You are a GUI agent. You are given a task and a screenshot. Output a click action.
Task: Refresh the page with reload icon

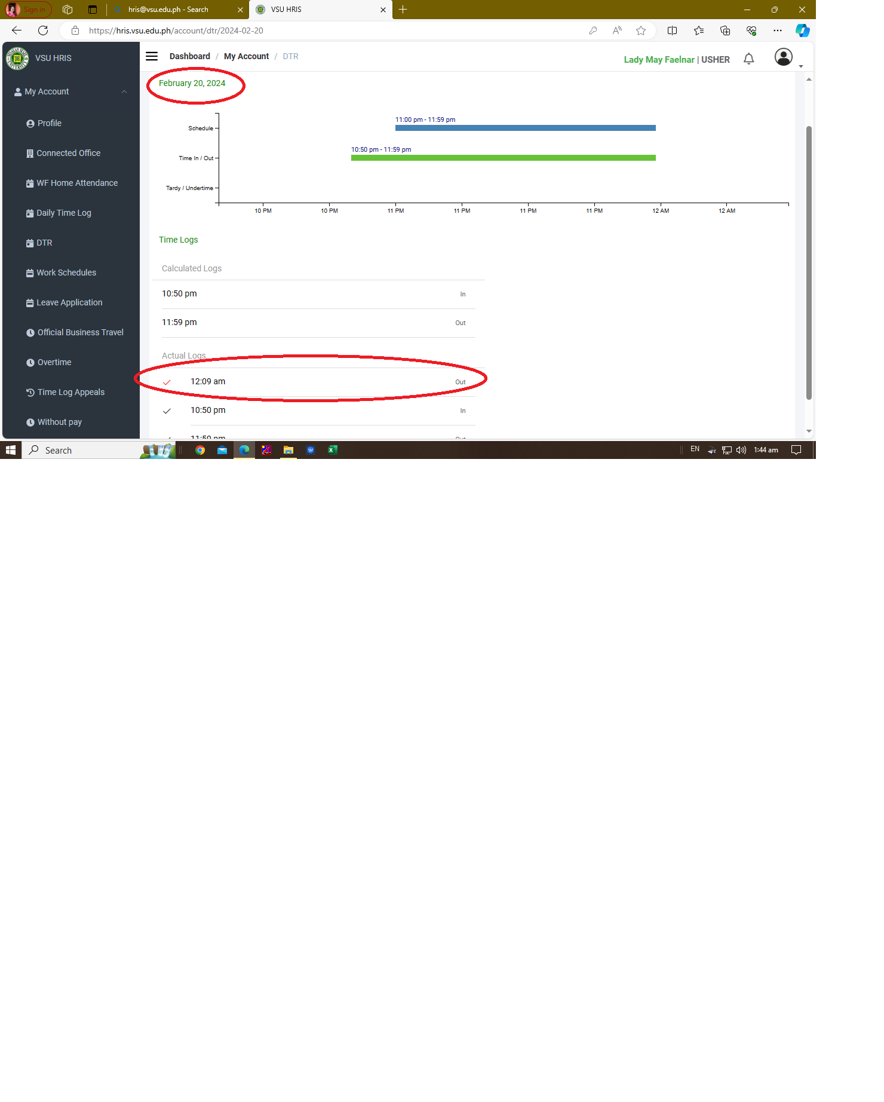coord(43,30)
